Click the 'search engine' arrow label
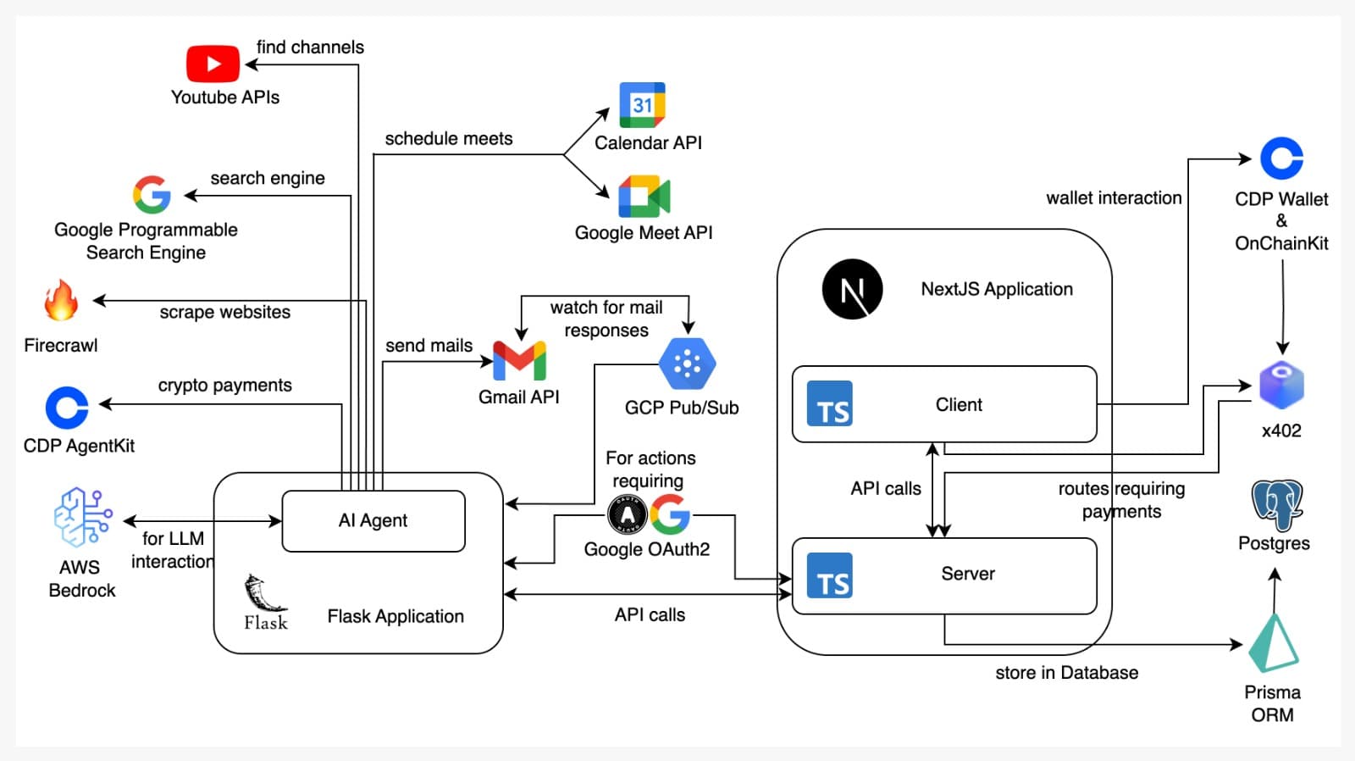This screenshot has height=761, width=1355. point(268,178)
